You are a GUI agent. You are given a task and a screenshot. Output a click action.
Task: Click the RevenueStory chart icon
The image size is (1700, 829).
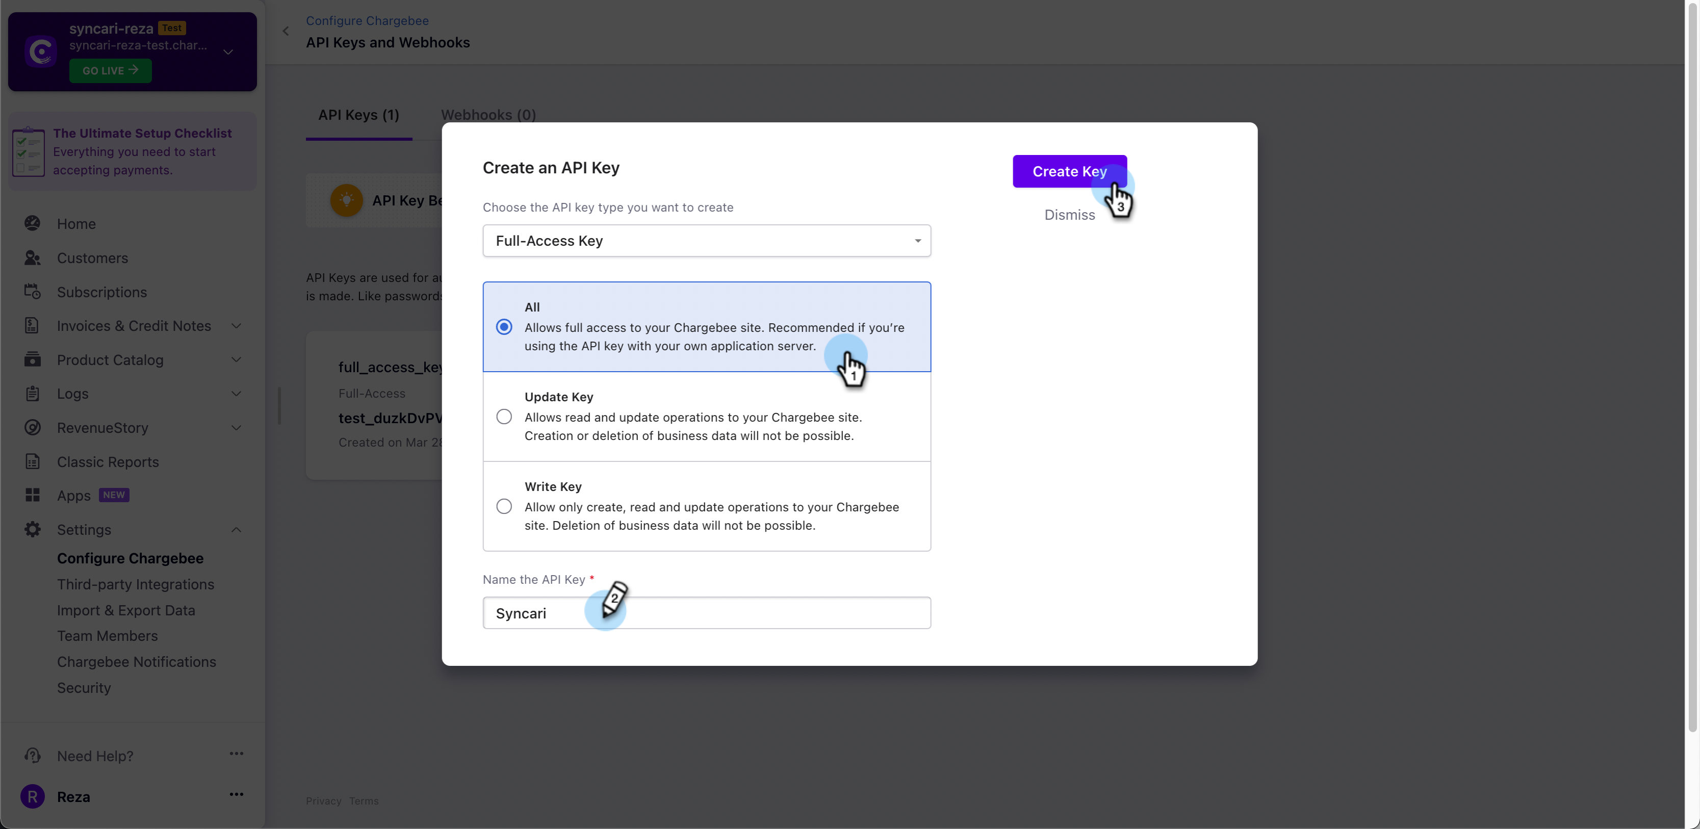tap(32, 428)
